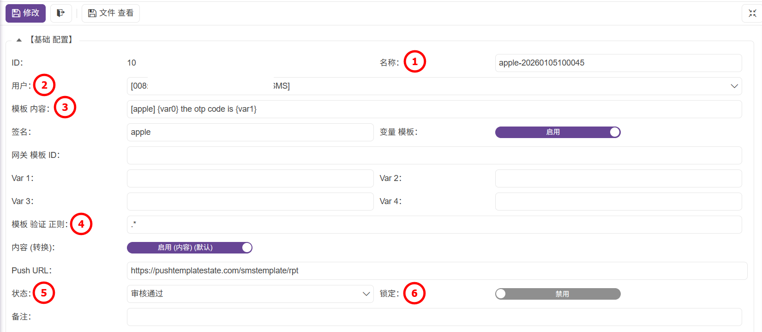Click the 备注 remarks field
This screenshot has height=332, width=762.
(434, 317)
